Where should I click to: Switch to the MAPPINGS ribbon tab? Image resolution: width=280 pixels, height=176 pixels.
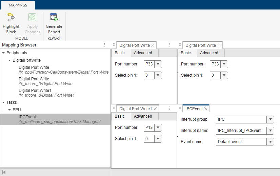pos(18,5)
